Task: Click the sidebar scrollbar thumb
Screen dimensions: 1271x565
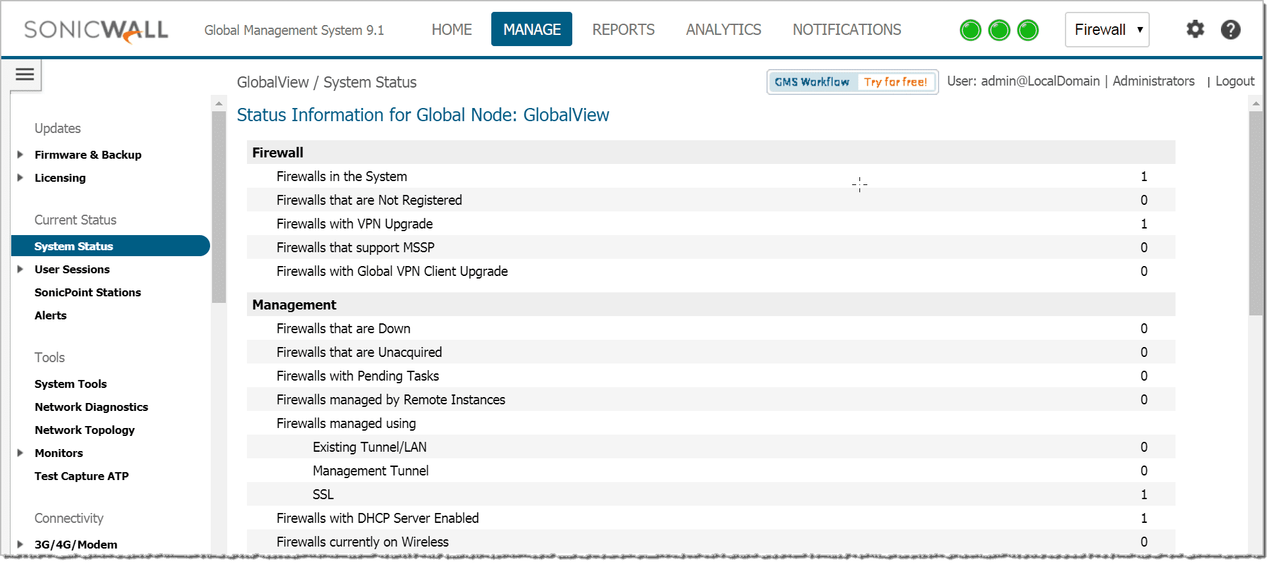Action: (x=219, y=207)
